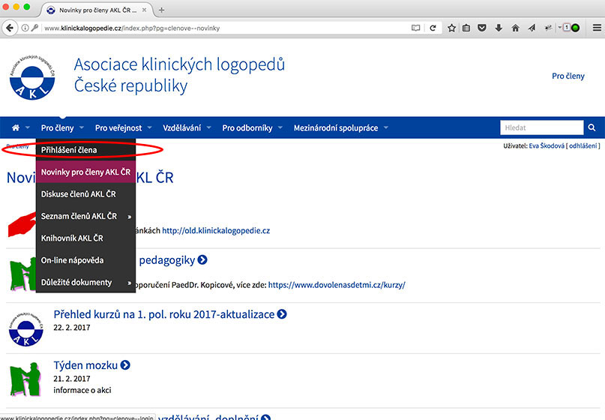Go back with the browser back arrow
605x420 pixels.
point(10,28)
